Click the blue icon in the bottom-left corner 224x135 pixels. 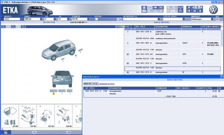(x=6, y=132)
